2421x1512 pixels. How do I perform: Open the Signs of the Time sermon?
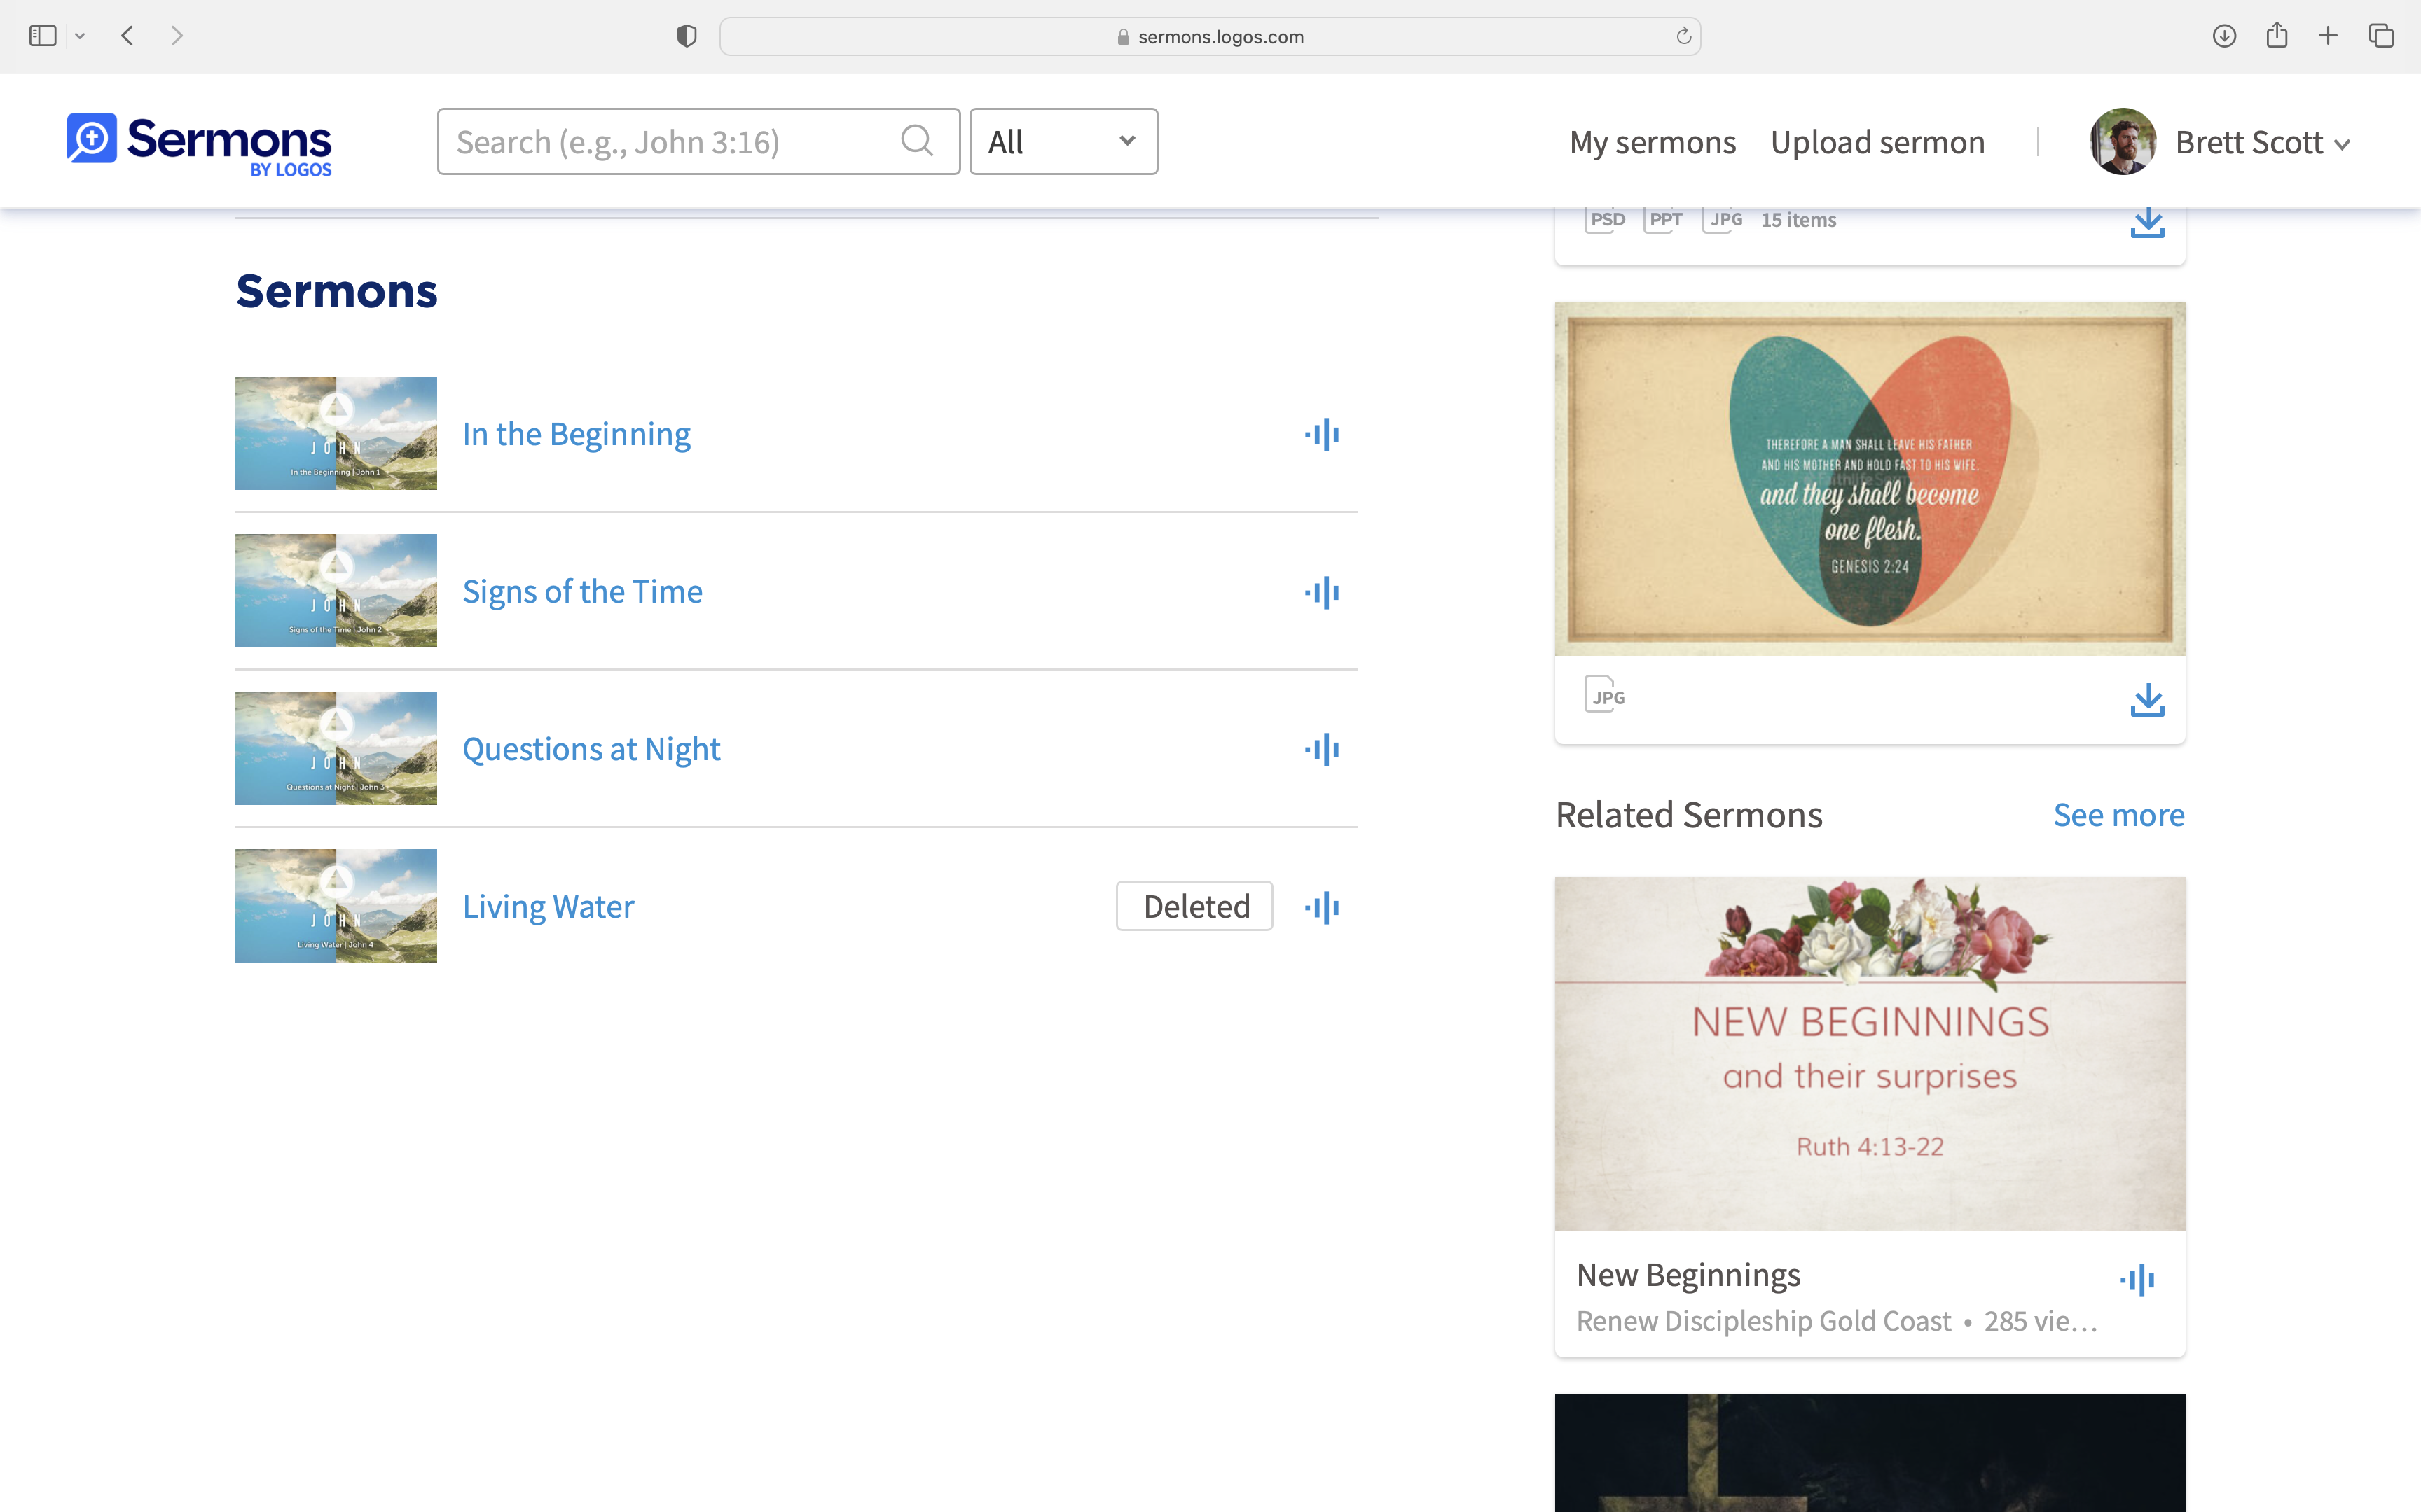coord(582,591)
